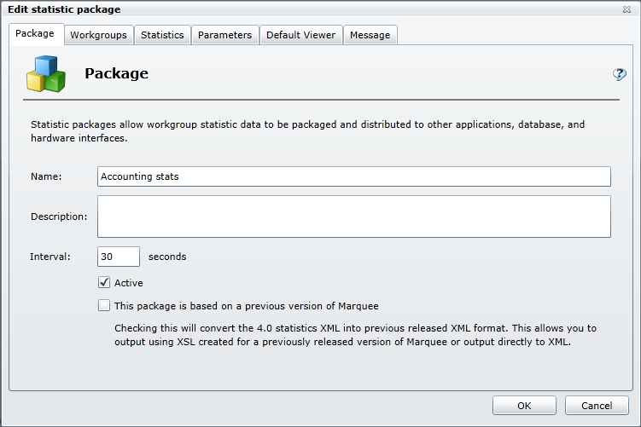641x427 pixels.
Task: Click the bold Package heading text
Action: pos(116,74)
